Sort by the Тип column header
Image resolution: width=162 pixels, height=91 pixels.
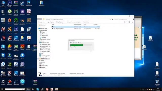88,25
